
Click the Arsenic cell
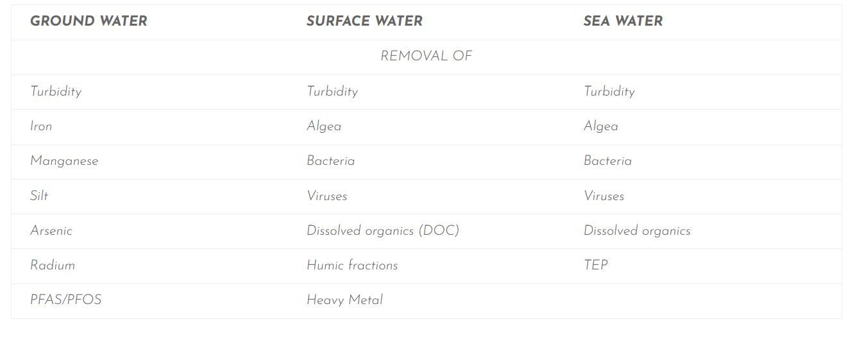[51, 231]
